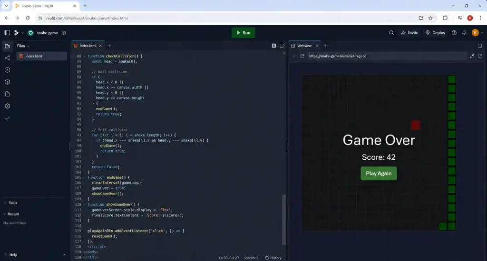Close the Webview tab
This screenshot has height=261, width=487.
[x=317, y=46]
